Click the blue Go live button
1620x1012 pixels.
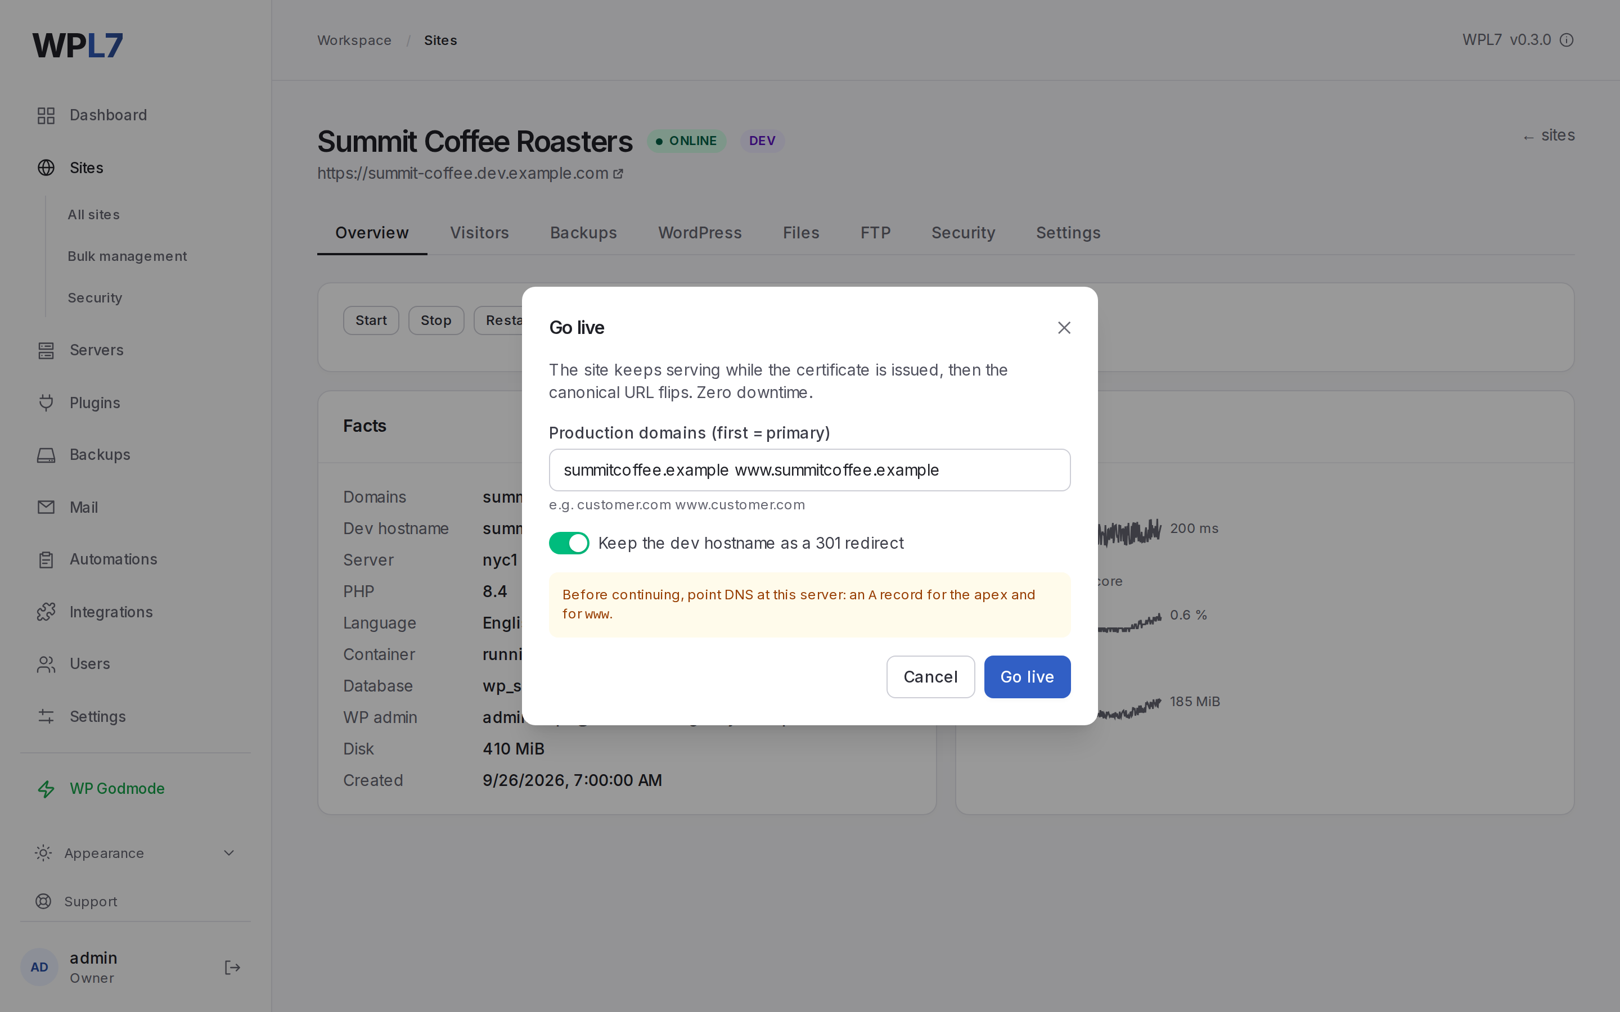[1027, 677]
